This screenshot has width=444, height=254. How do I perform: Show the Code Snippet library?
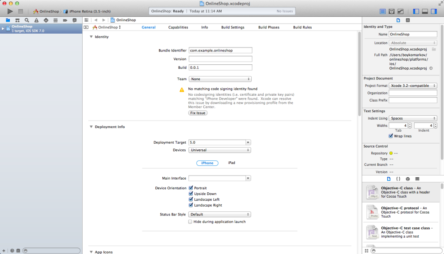click(x=398, y=179)
